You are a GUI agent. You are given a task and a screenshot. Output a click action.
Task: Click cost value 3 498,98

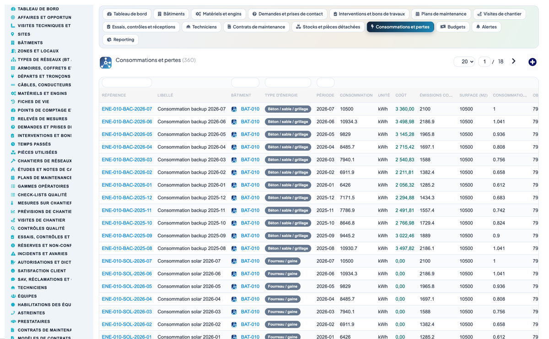click(405, 122)
